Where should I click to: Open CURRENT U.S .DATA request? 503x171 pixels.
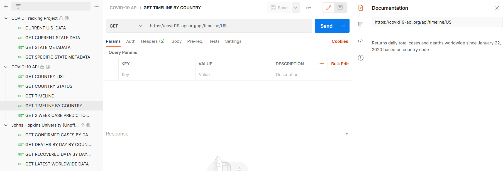pyautogui.click(x=45, y=28)
